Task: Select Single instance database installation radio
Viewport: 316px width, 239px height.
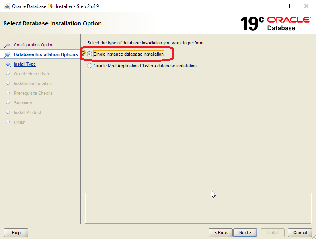Action: 90,54
